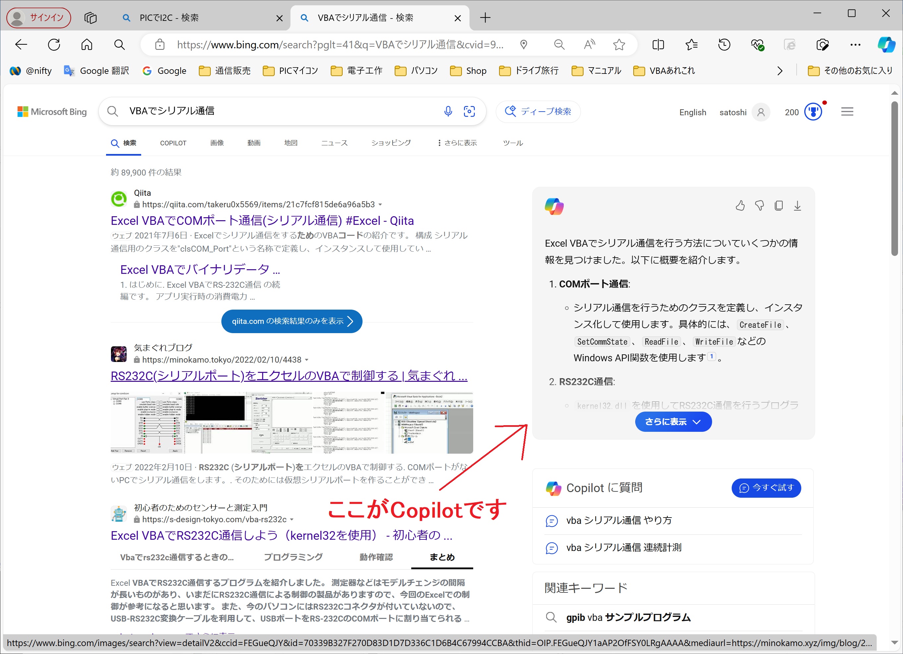Viewport: 903px width, 654px height.
Task: Download the Copilot answer
Action: (x=798, y=206)
